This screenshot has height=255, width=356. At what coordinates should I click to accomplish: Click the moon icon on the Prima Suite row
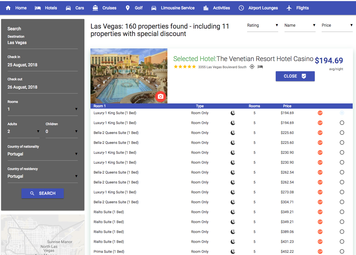tap(233, 251)
